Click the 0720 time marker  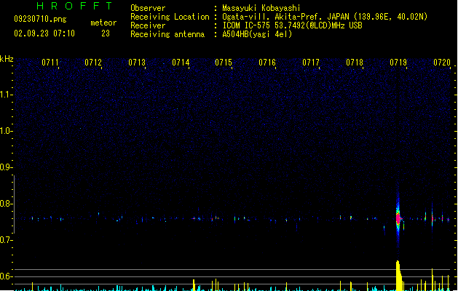(x=442, y=63)
